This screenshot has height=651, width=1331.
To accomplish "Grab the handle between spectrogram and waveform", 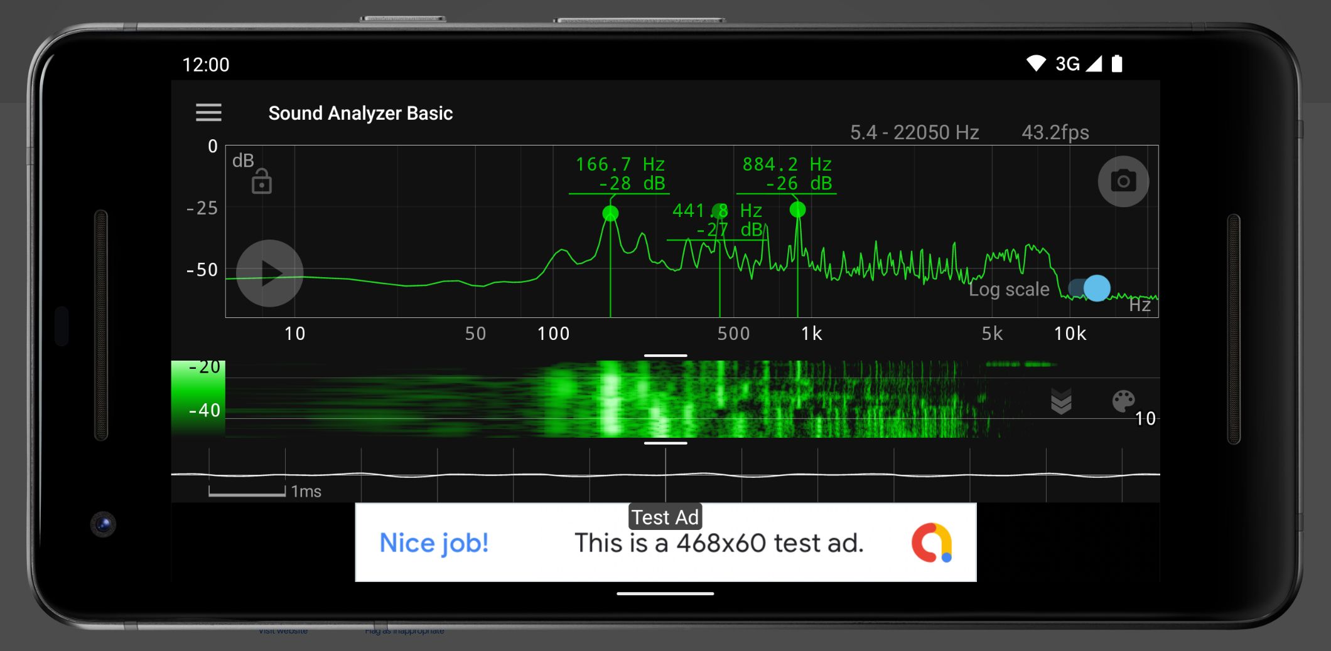I will 666,443.
